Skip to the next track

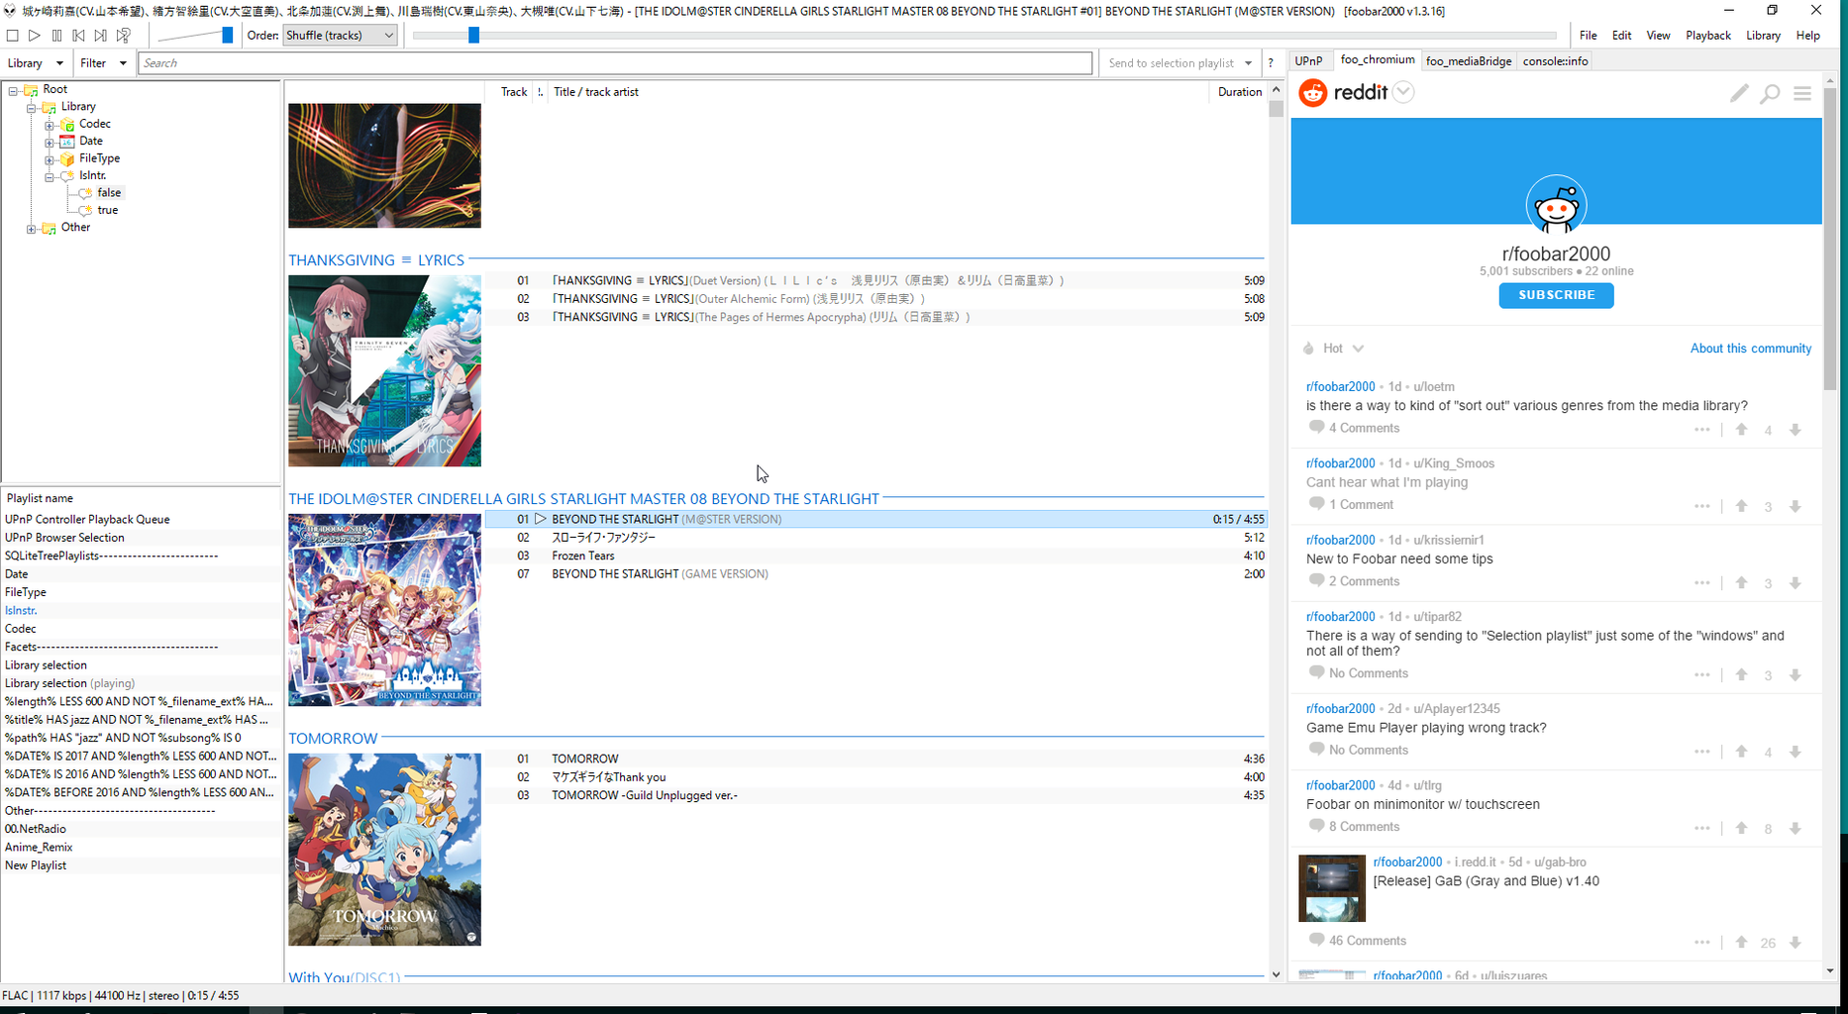click(x=100, y=36)
